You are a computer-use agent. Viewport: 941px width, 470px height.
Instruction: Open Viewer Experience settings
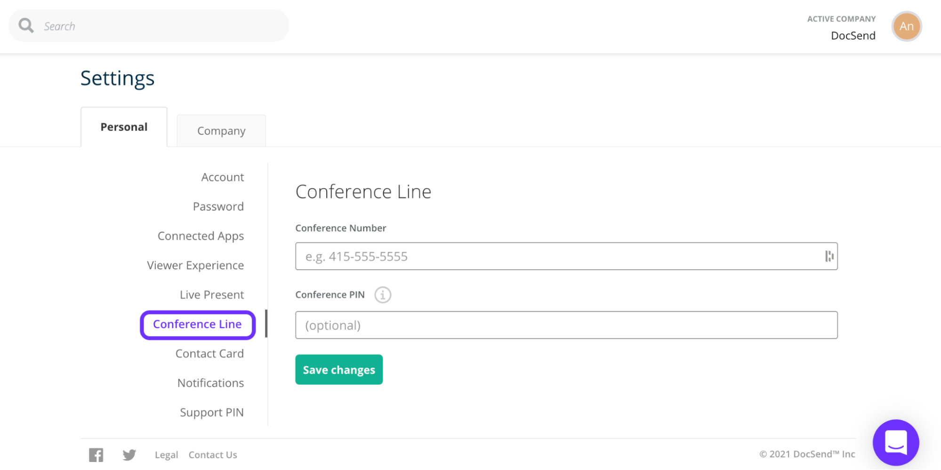tap(195, 265)
